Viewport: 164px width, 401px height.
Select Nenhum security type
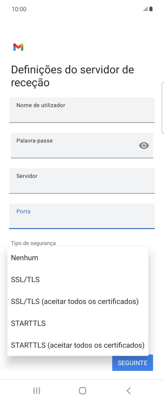(x=78, y=258)
